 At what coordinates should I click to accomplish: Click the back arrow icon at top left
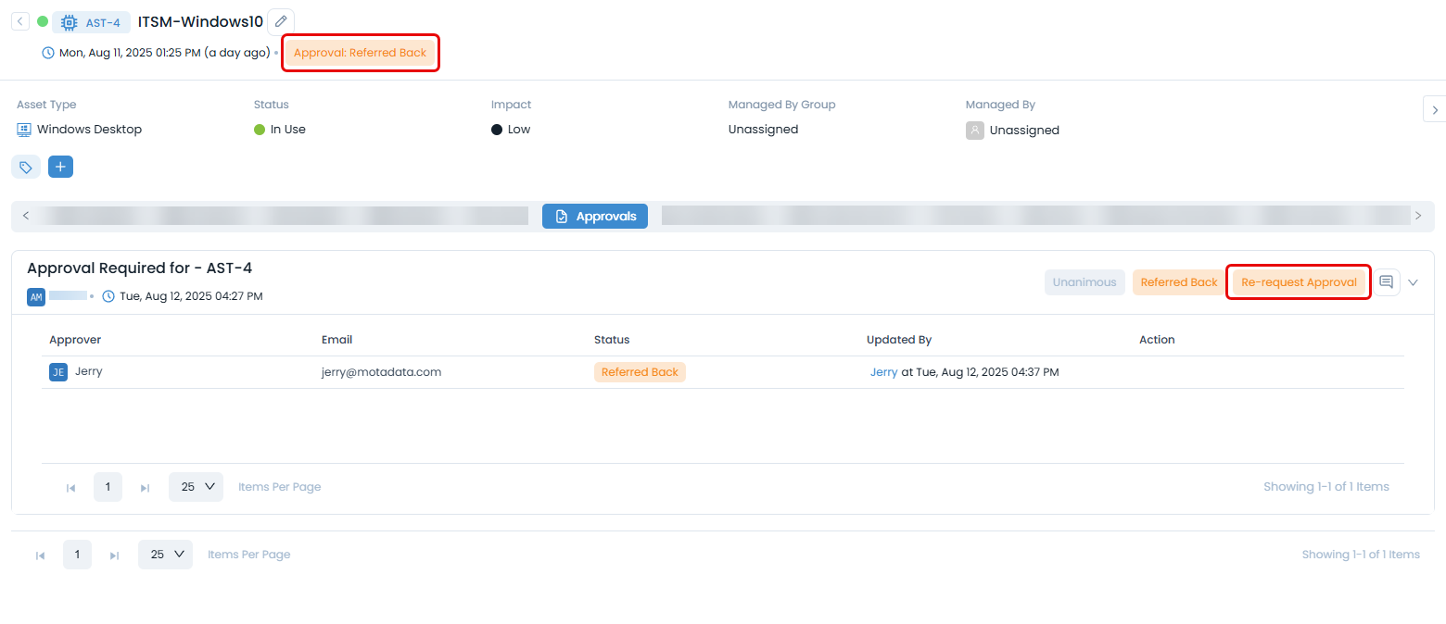click(19, 20)
